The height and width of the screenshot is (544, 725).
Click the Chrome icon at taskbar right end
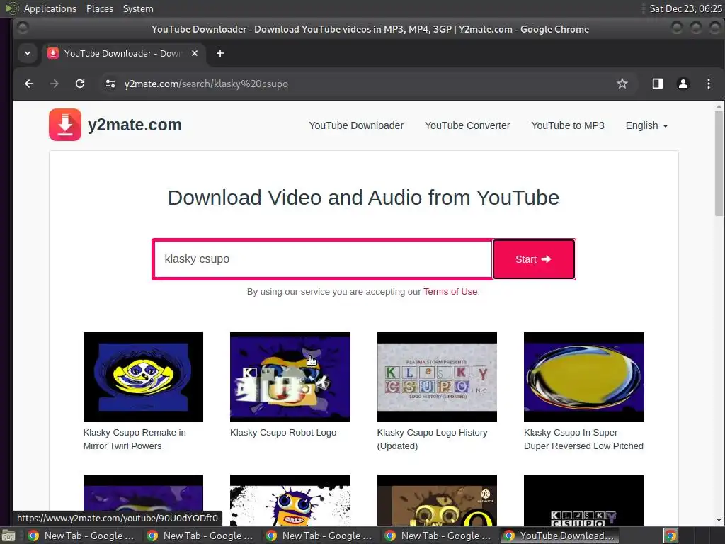click(x=670, y=535)
